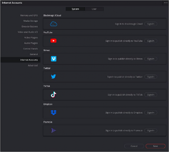The width and height of the screenshot is (169, 152).
Task: Save the preferences changes
Action: pos(155,146)
